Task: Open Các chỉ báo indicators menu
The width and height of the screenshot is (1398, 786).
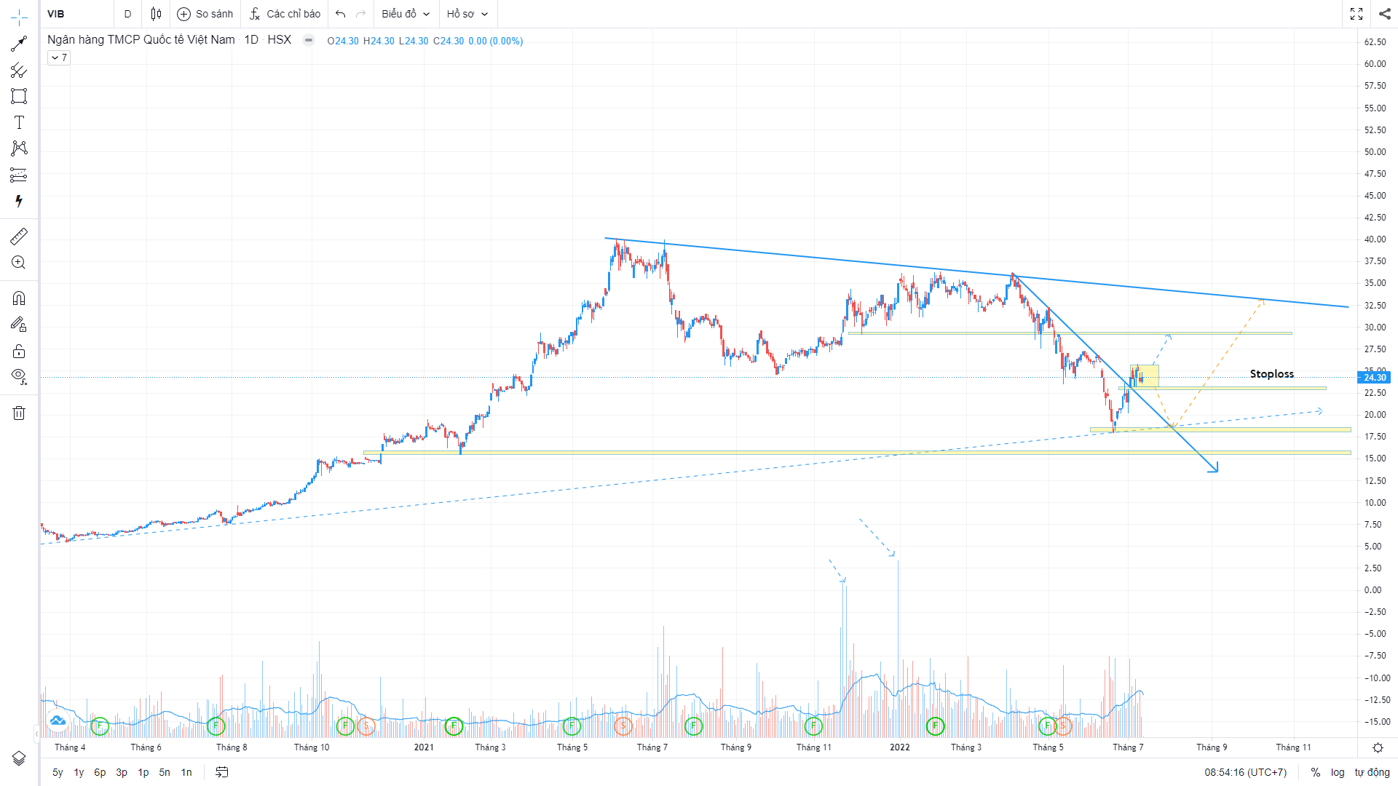Action: pyautogui.click(x=285, y=14)
